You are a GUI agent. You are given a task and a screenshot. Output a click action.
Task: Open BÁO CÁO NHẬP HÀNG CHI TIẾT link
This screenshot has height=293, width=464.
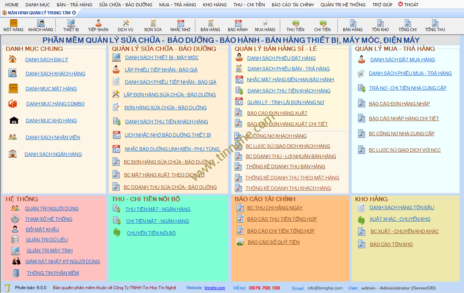[x=404, y=119]
